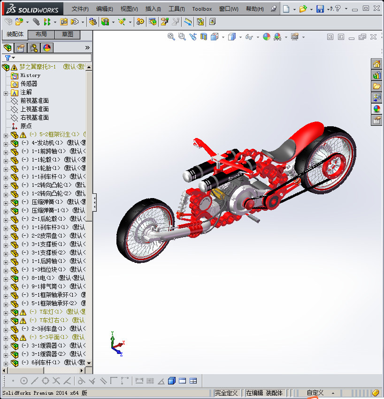
Task: Expand the 4-发动机<1> component node
Action: 6,144
